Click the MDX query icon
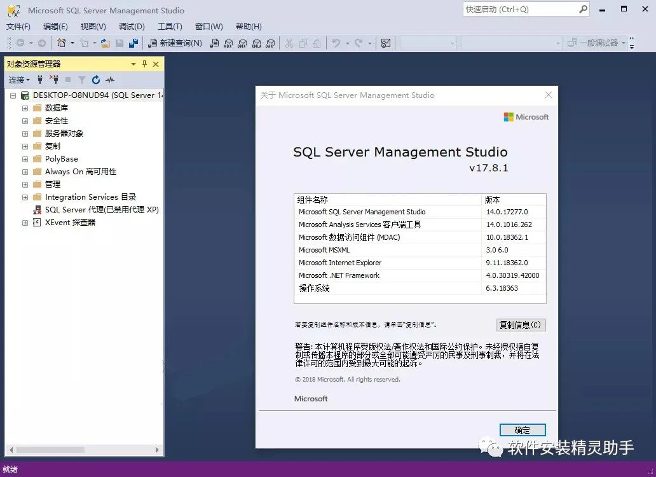The height and width of the screenshot is (477, 656). (x=228, y=43)
